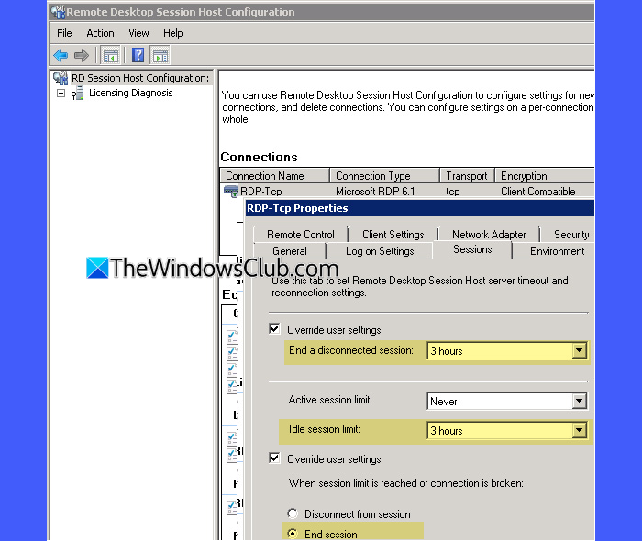
Task: Open the Idle session limit dropdown arrow
Action: [579, 430]
